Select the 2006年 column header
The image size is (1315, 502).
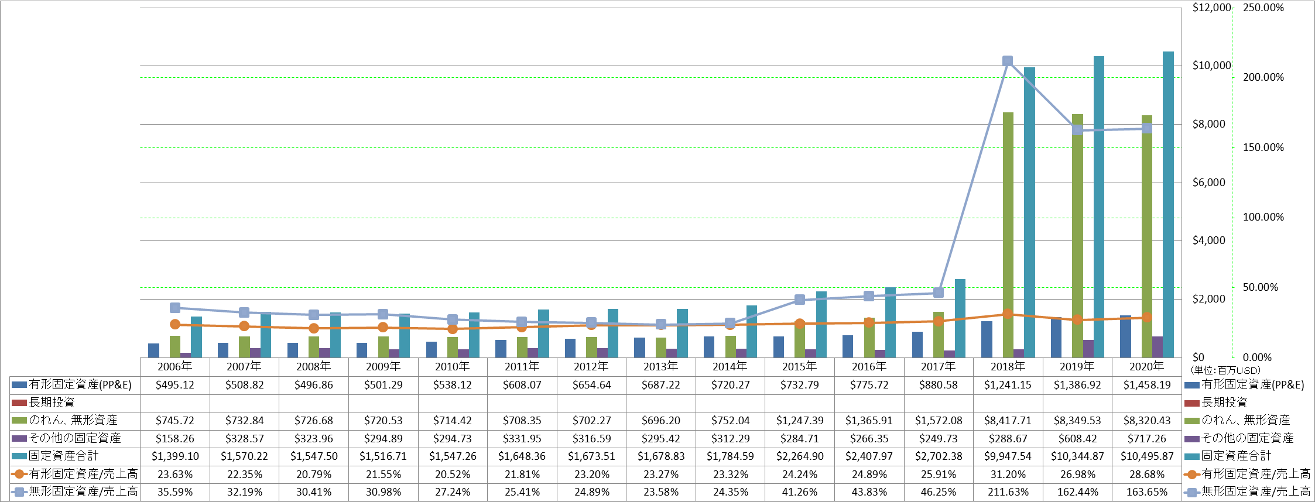[175, 366]
